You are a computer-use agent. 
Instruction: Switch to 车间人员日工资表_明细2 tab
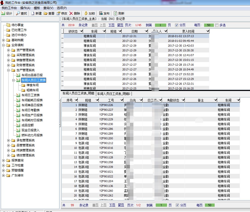point(114,93)
